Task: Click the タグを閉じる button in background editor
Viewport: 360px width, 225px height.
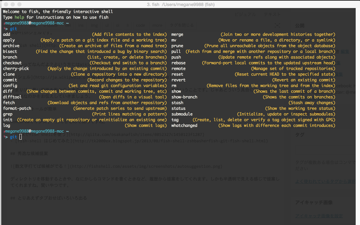Action: [182, 25]
